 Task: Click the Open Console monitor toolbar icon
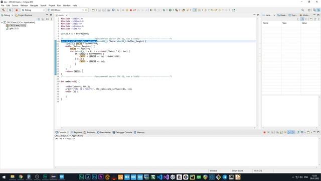[113, 10]
